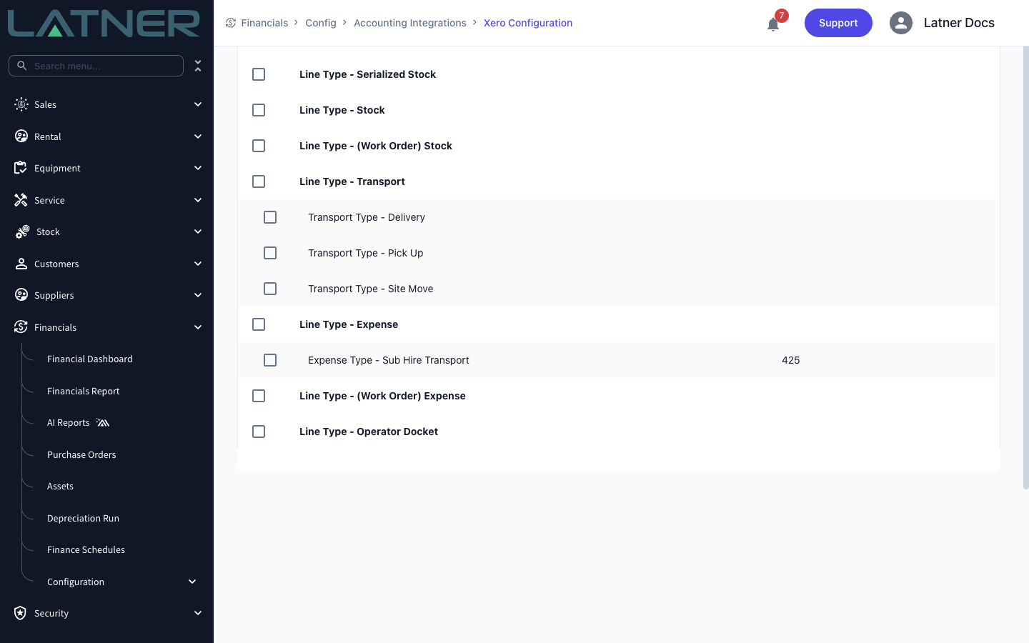This screenshot has height=643, width=1029.
Task: Click the Line Type - (Work Order) Stock label
Action: [x=376, y=146]
